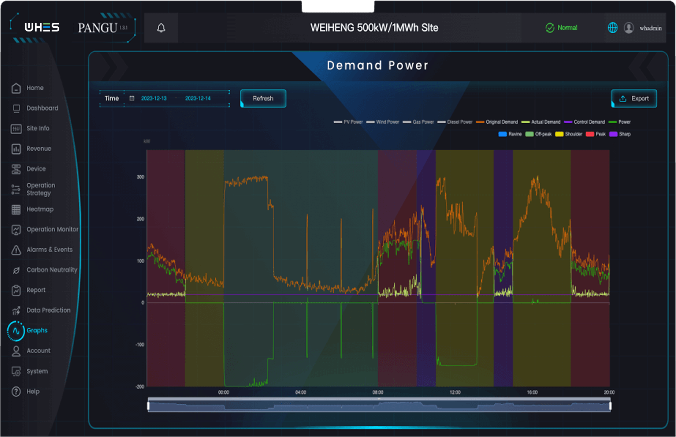Viewport: 676px width, 437px height.
Task: Click the Shoulder yellow legend swatch
Action: 559,134
